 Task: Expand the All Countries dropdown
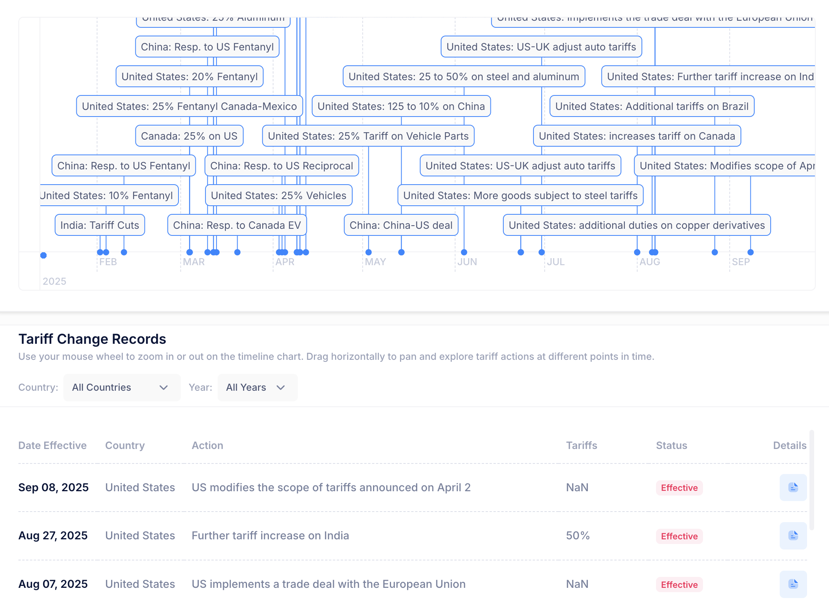[x=122, y=388]
